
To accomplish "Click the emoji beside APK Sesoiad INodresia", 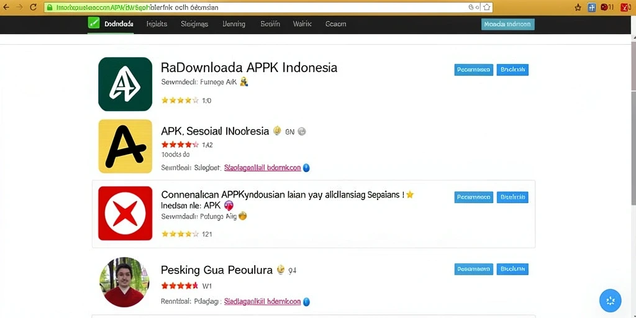I will pyautogui.click(x=276, y=131).
